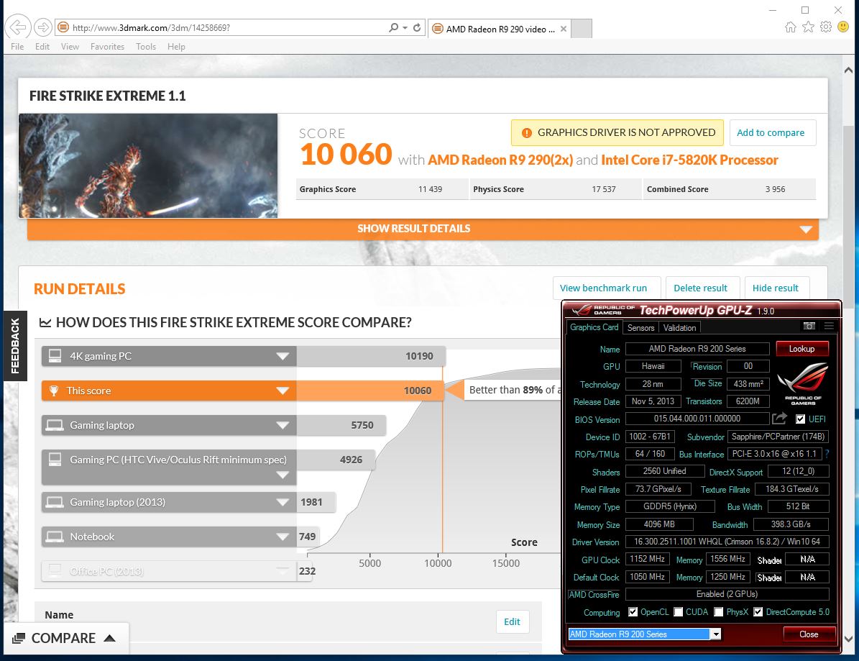Click Edit button beside Name
This screenshot has height=661, width=859.
[x=513, y=622]
